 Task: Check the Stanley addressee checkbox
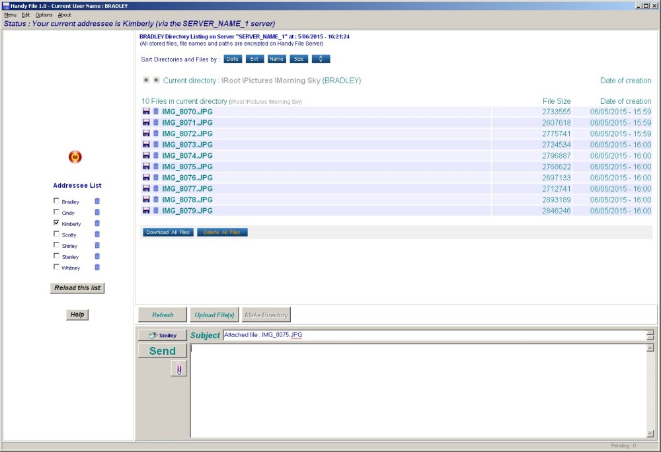(56, 256)
